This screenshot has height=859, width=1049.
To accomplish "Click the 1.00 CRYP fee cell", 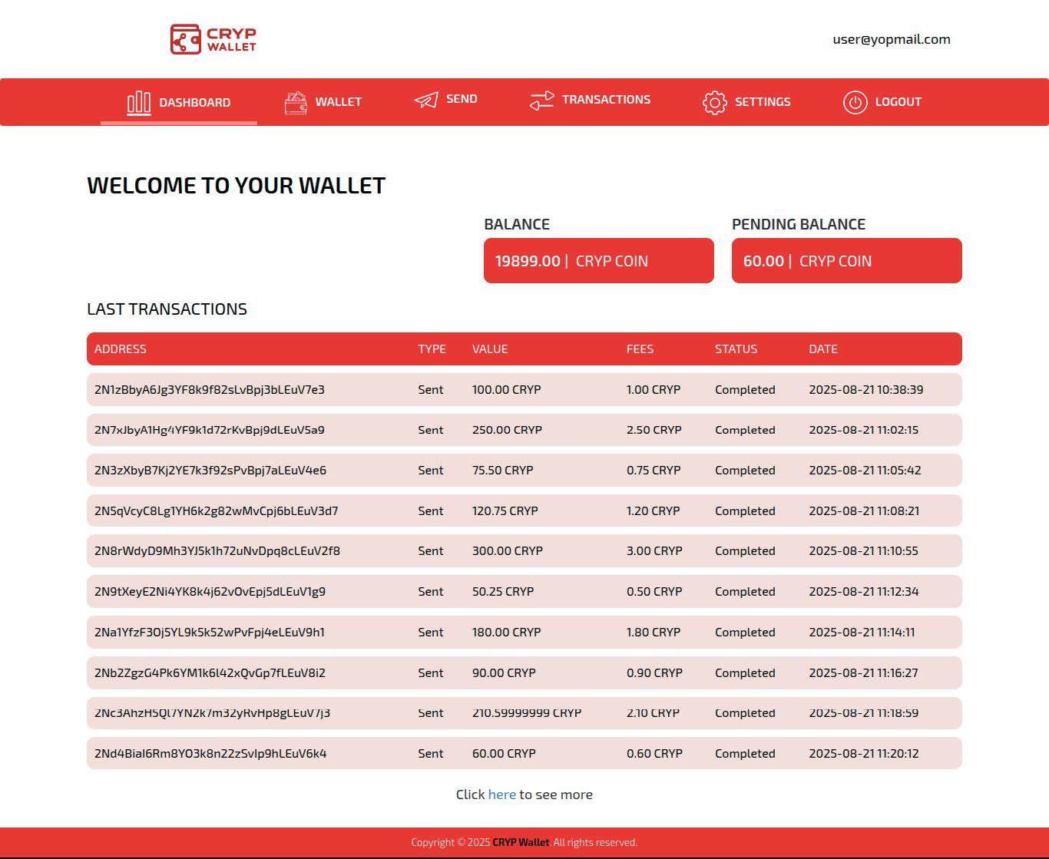I will click(654, 390).
